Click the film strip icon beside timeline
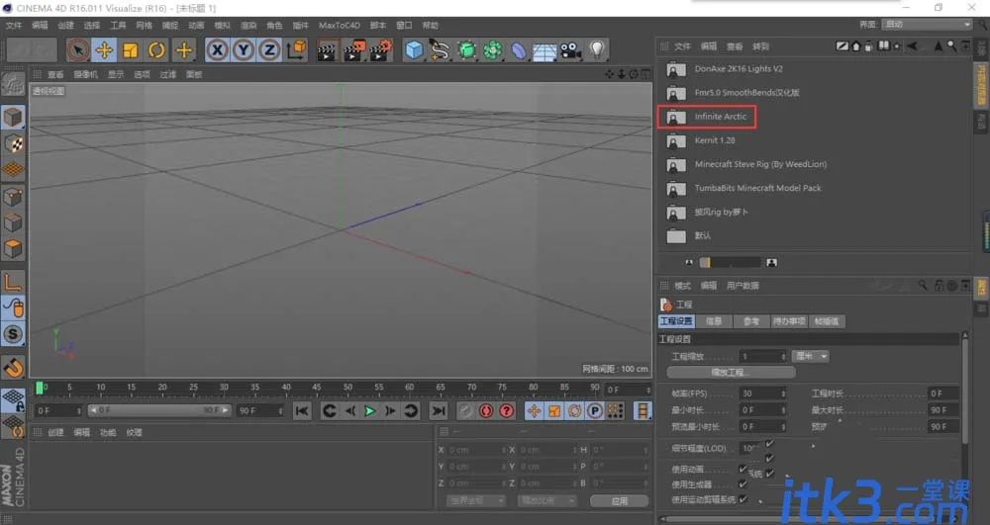The image size is (990, 525). [x=643, y=411]
